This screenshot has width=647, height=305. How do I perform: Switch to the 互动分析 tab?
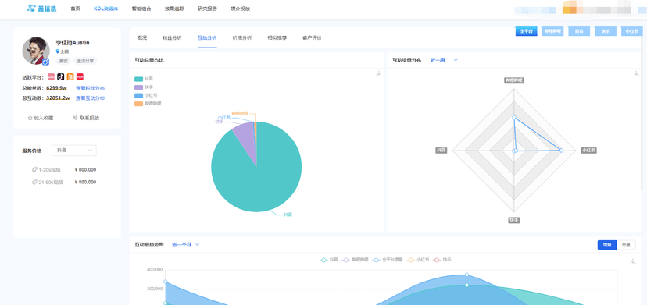(207, 38)
